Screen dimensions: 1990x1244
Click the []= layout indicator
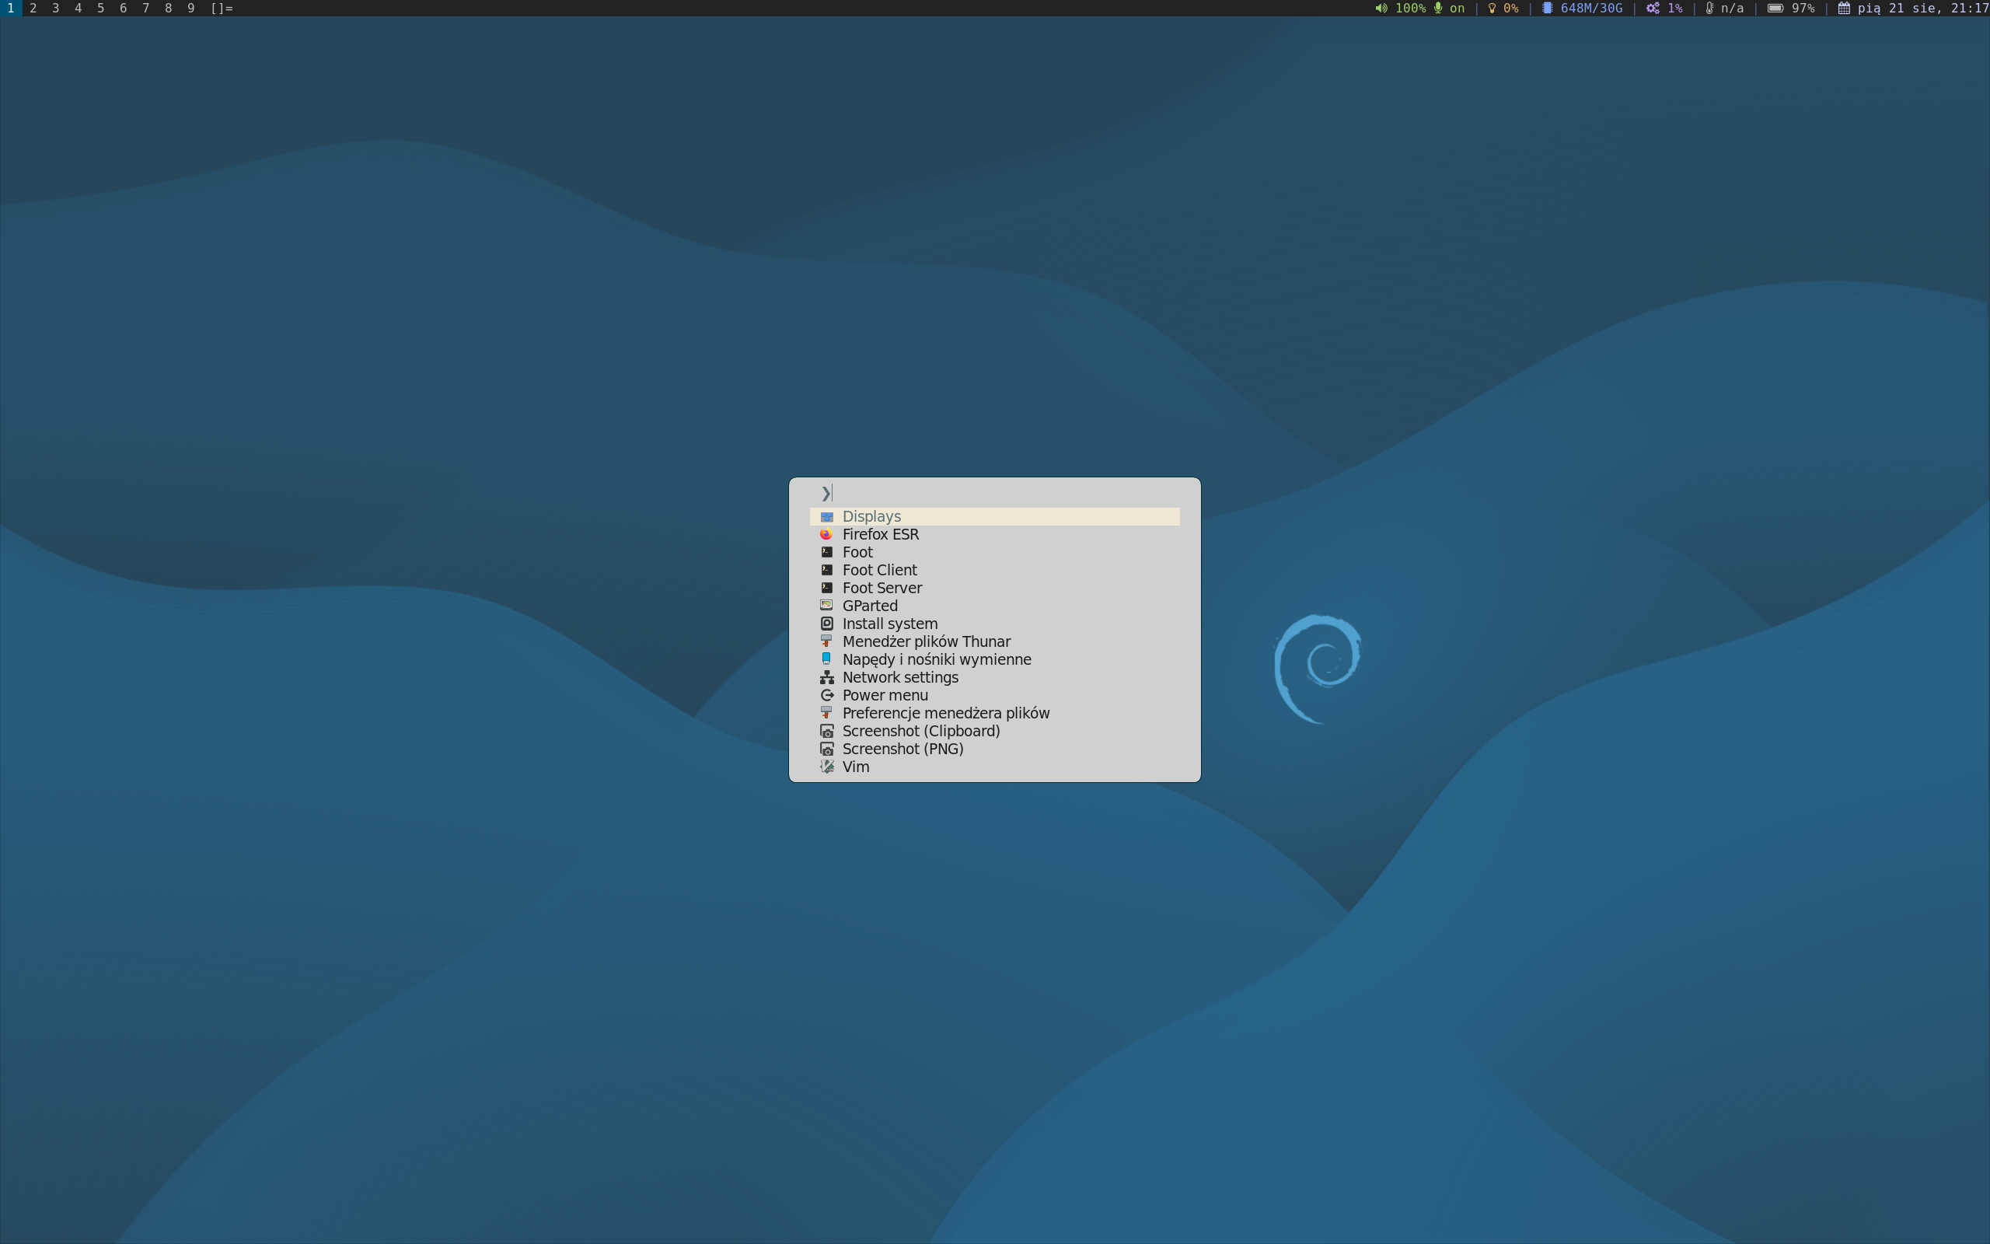(222, 9)
